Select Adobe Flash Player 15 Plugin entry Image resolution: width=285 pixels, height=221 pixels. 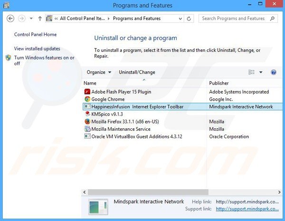[x=121, y=92]
